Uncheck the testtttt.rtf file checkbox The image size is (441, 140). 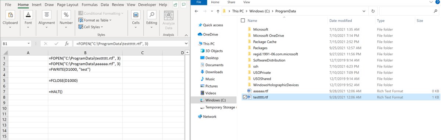click(245, 97)
